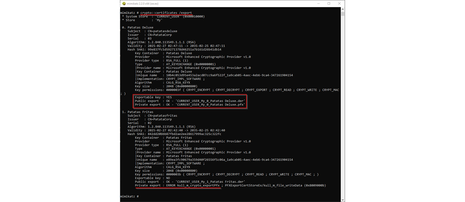Click the 'crypto::certificates /export' command text

click(166, 13)
